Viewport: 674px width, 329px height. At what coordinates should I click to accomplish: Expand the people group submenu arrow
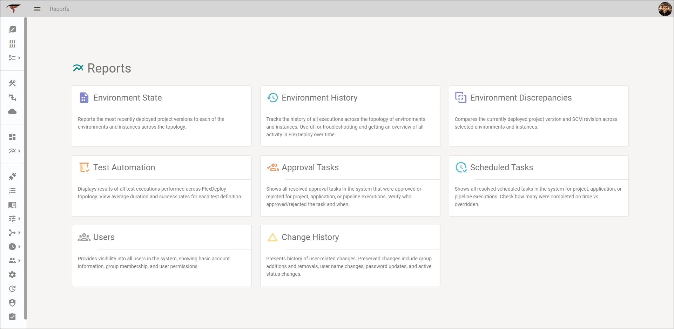tap(19, 261)
